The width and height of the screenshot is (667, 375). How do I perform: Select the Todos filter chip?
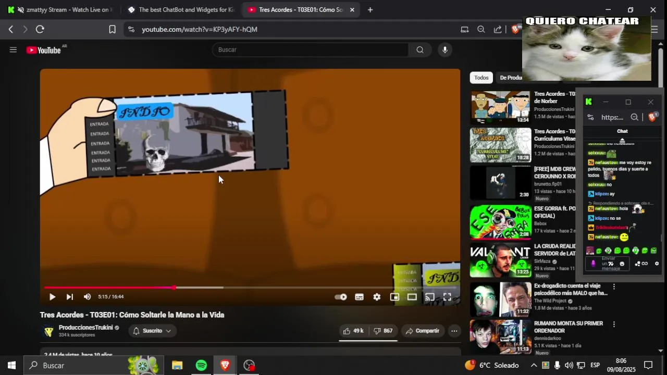point(481,78)
